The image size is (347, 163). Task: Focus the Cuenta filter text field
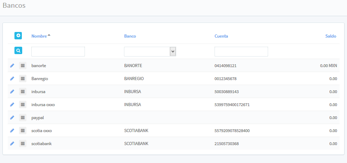pos(241,52)
